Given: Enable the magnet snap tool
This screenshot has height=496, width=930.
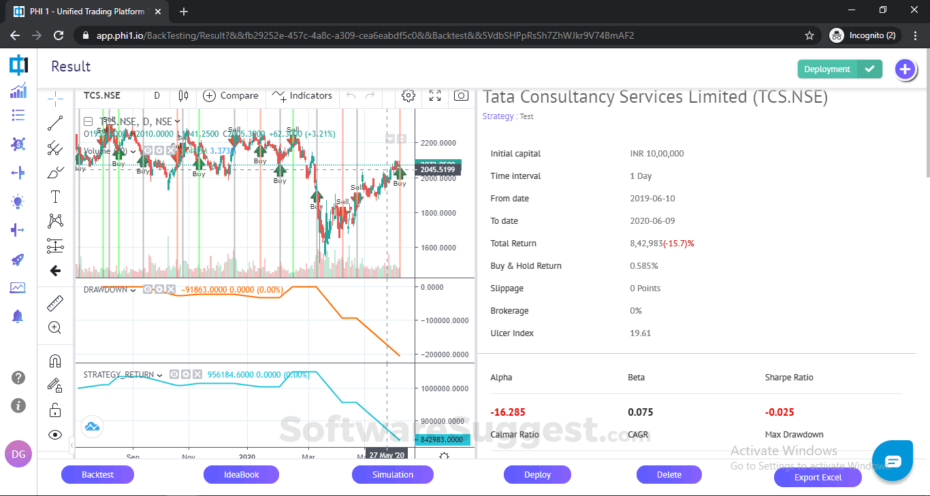Looking at the screenshot, I should tap(54, 360).
